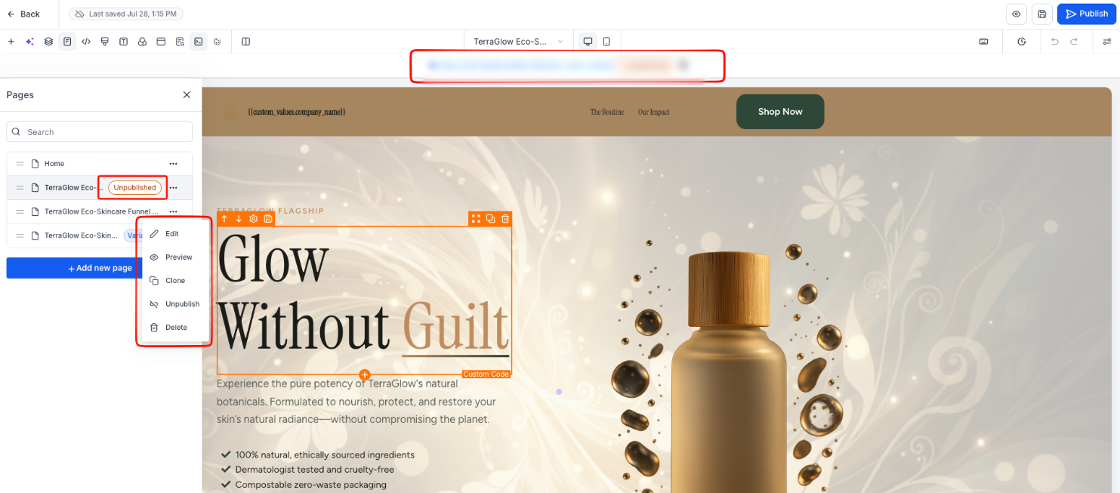The height and width of the screenshot is (493, 1120).
Task: Open the custom code brackets icon
Action: [86, 42]
